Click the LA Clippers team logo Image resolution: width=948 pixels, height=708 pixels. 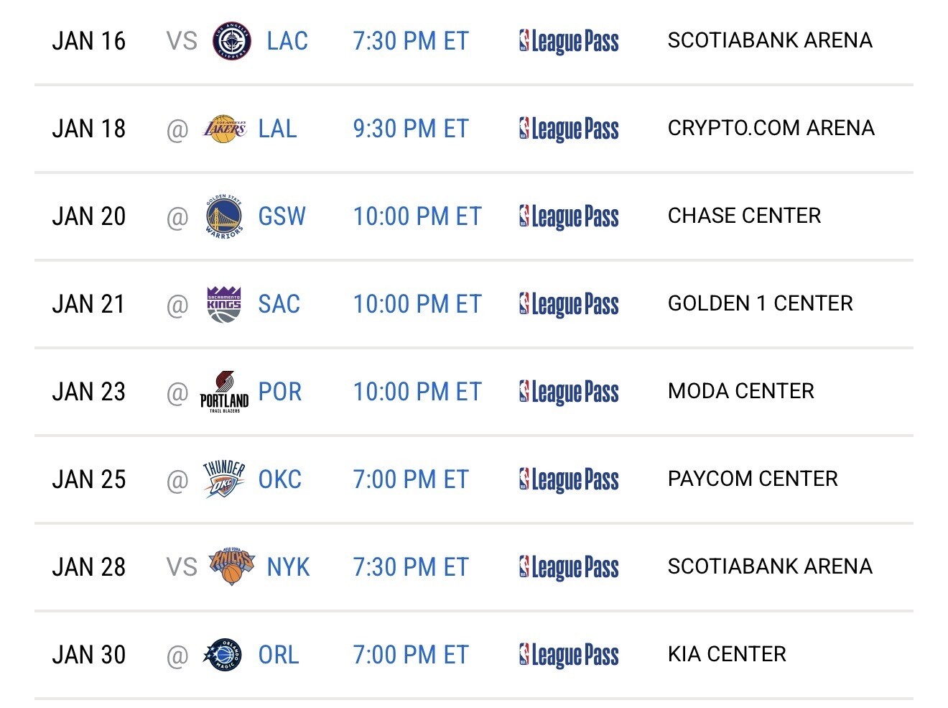232,41
